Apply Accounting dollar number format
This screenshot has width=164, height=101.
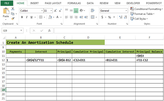click(102, 17)
